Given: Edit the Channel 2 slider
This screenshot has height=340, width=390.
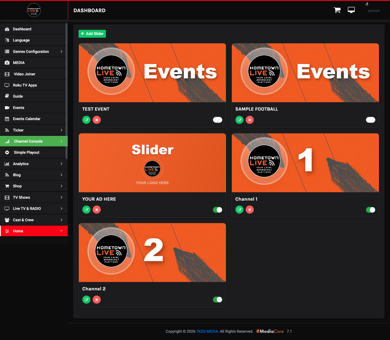Looking at the screenshot, I should click(86, 300).
